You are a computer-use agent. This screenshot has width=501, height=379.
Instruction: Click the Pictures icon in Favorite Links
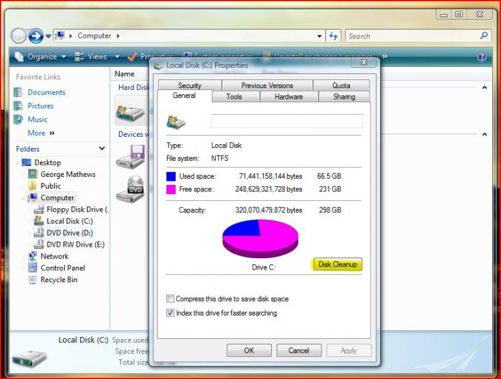[18, 105]
